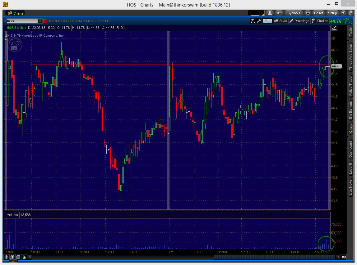
Task: Open the chart grid layout selector
Action: [x=256, y=13]
